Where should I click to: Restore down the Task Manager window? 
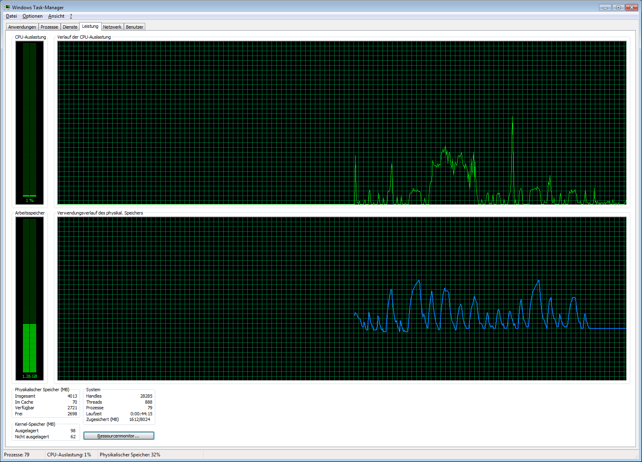click(x=618, y=7)
